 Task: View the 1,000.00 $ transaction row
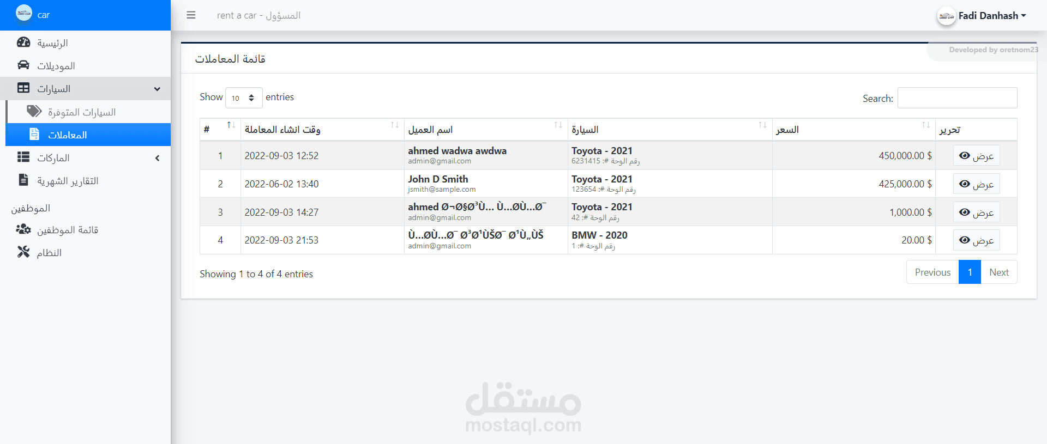[x=976, y=212]
